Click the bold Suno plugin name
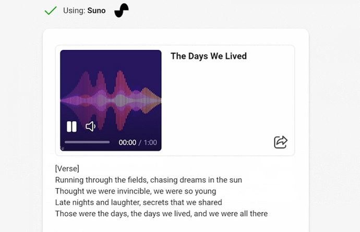Viewport: 360px width, 232px height. tap(96, 10)
